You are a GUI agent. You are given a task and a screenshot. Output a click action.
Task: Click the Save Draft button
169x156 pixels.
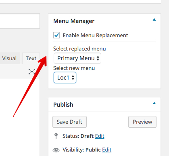click(69, 122)
